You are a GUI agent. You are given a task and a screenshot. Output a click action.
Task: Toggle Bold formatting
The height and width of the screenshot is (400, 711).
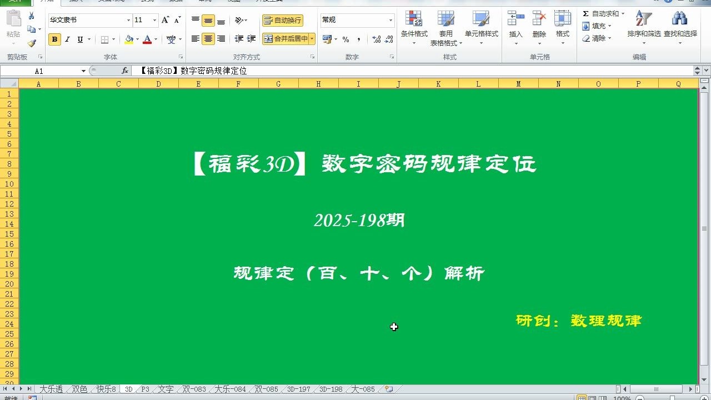point(54,39)
